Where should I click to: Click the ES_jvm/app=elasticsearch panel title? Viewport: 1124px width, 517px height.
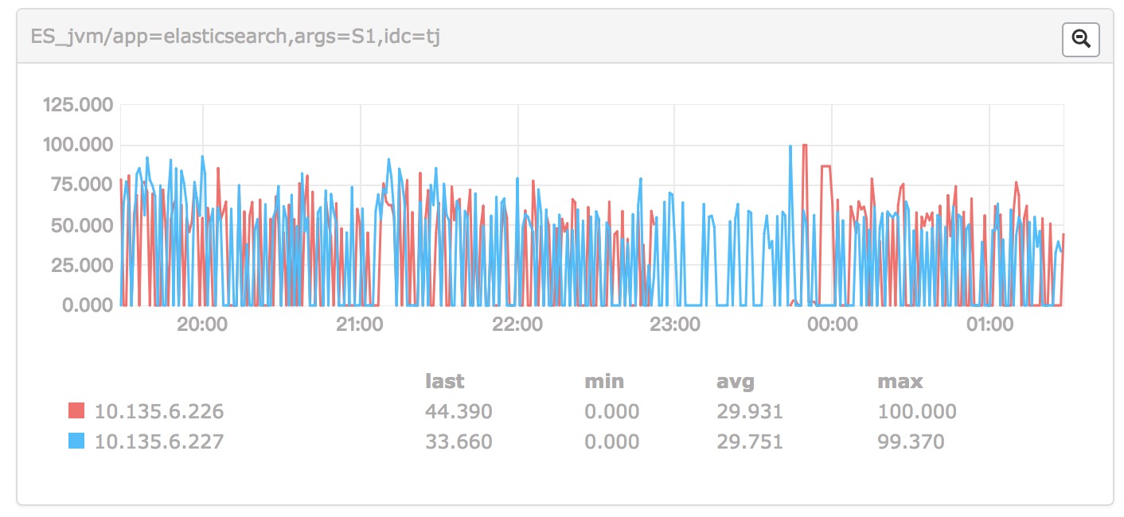click(x=236, y=37)
